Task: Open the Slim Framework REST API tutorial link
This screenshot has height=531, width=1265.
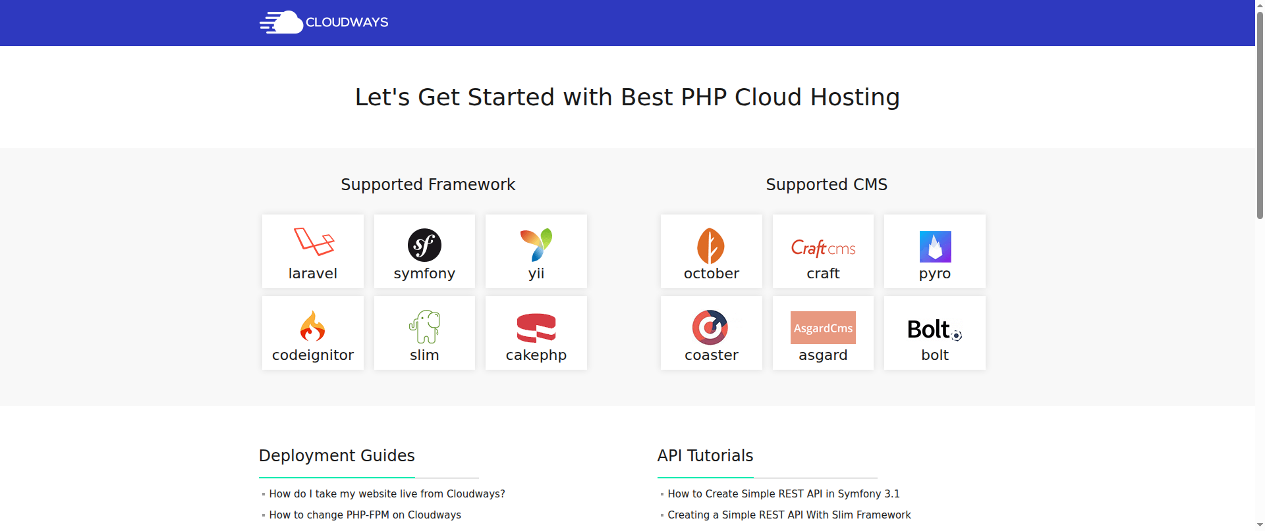Action: (x=789, y=515)
